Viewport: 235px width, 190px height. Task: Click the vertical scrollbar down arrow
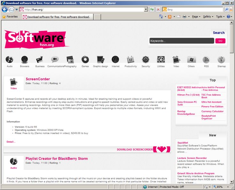pyautogui.click(x=231, y=182)
